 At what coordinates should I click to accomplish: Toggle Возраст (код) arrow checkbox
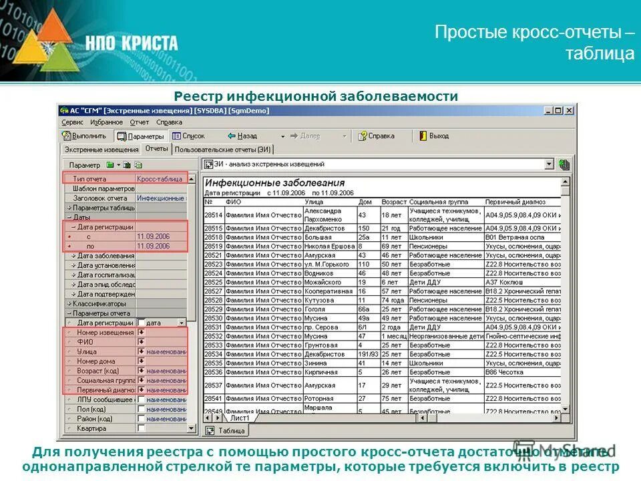click(141, 371)
